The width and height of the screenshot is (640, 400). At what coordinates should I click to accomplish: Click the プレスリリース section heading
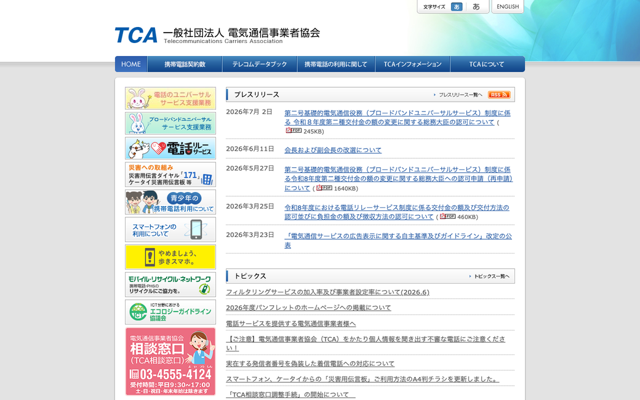[x=257, y=95]
